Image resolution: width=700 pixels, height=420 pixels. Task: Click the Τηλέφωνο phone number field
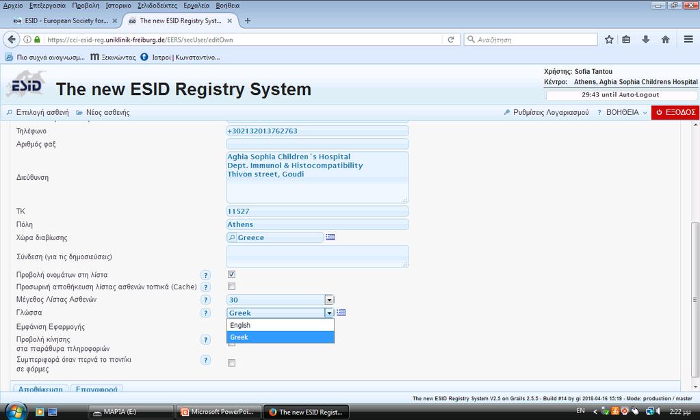tap(317, 131)
